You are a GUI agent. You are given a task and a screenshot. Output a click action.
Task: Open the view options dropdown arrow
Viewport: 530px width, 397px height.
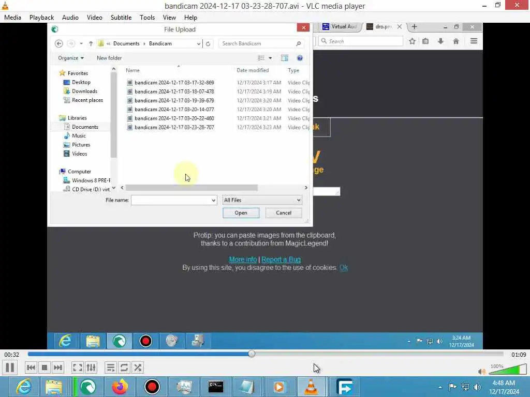pyautogui.click(x=270, y=58)
